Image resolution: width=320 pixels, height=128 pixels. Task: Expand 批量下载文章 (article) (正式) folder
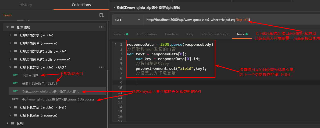[10, 107]
